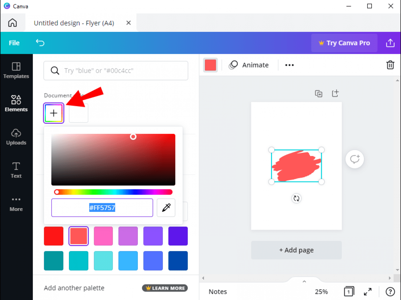
Task: Open the page grid view icon
Action: click(x=349, y=292)
